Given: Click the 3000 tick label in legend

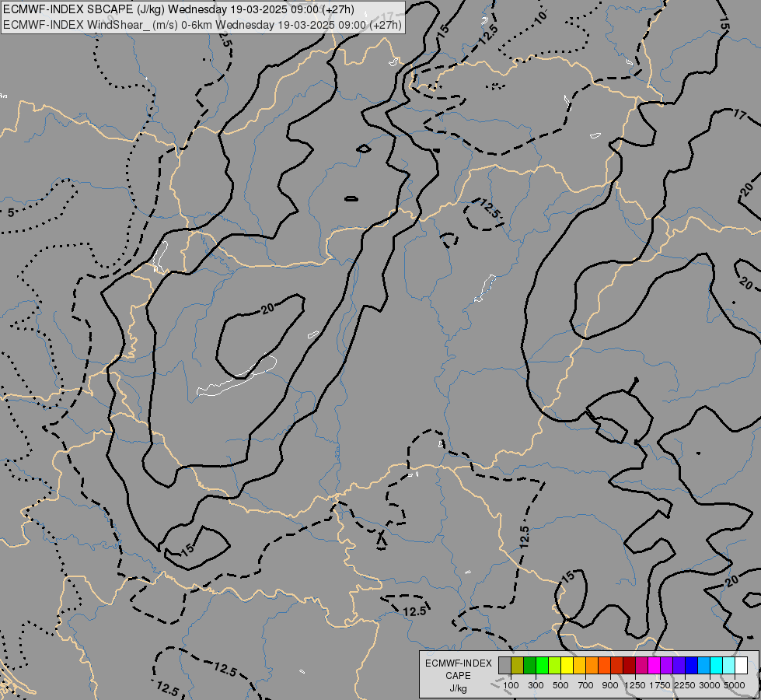Looking at the screenshot, I should (x=710, y=685).
